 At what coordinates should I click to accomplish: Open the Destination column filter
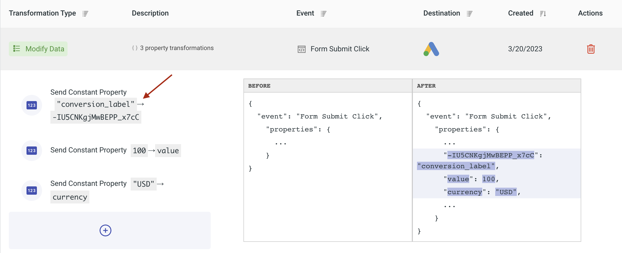pyautogui.click(x=469, y=13)
